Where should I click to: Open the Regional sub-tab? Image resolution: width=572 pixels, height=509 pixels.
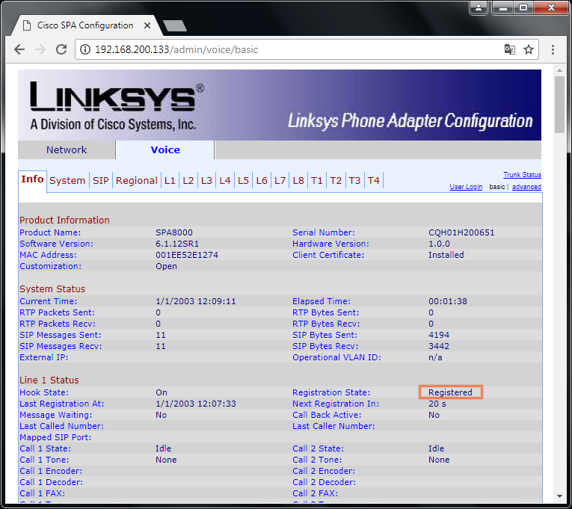[136, 180]
